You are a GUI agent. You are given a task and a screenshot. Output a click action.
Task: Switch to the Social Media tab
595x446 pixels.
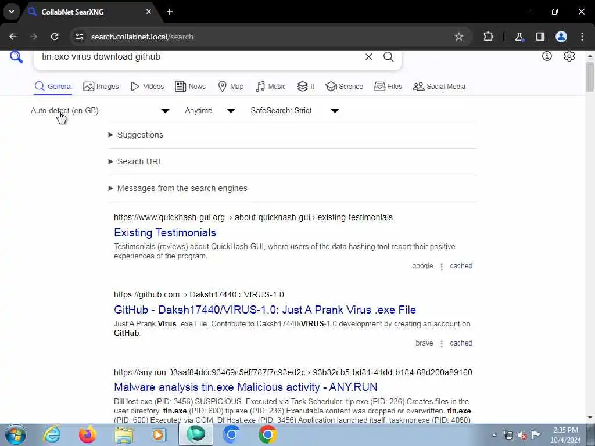[x=439, y=87]
